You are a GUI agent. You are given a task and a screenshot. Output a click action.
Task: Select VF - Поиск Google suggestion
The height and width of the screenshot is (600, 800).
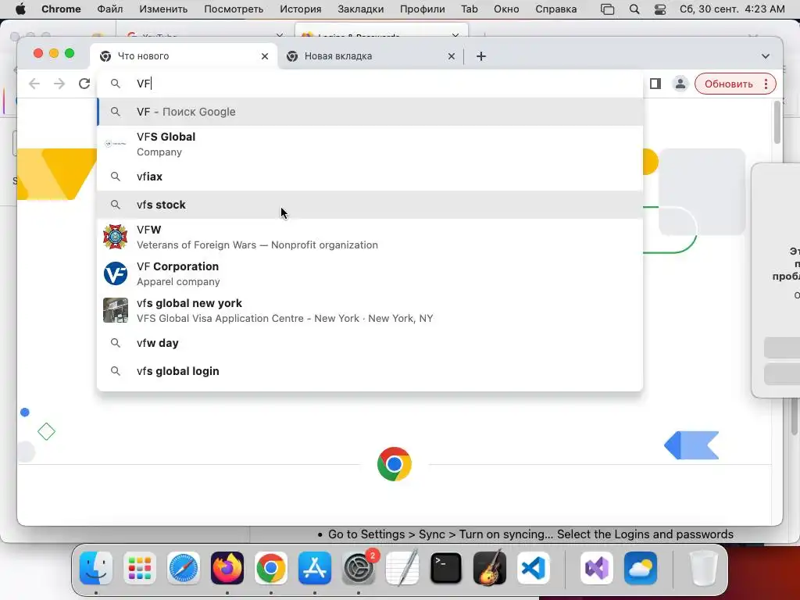click(x=370, y=112)
